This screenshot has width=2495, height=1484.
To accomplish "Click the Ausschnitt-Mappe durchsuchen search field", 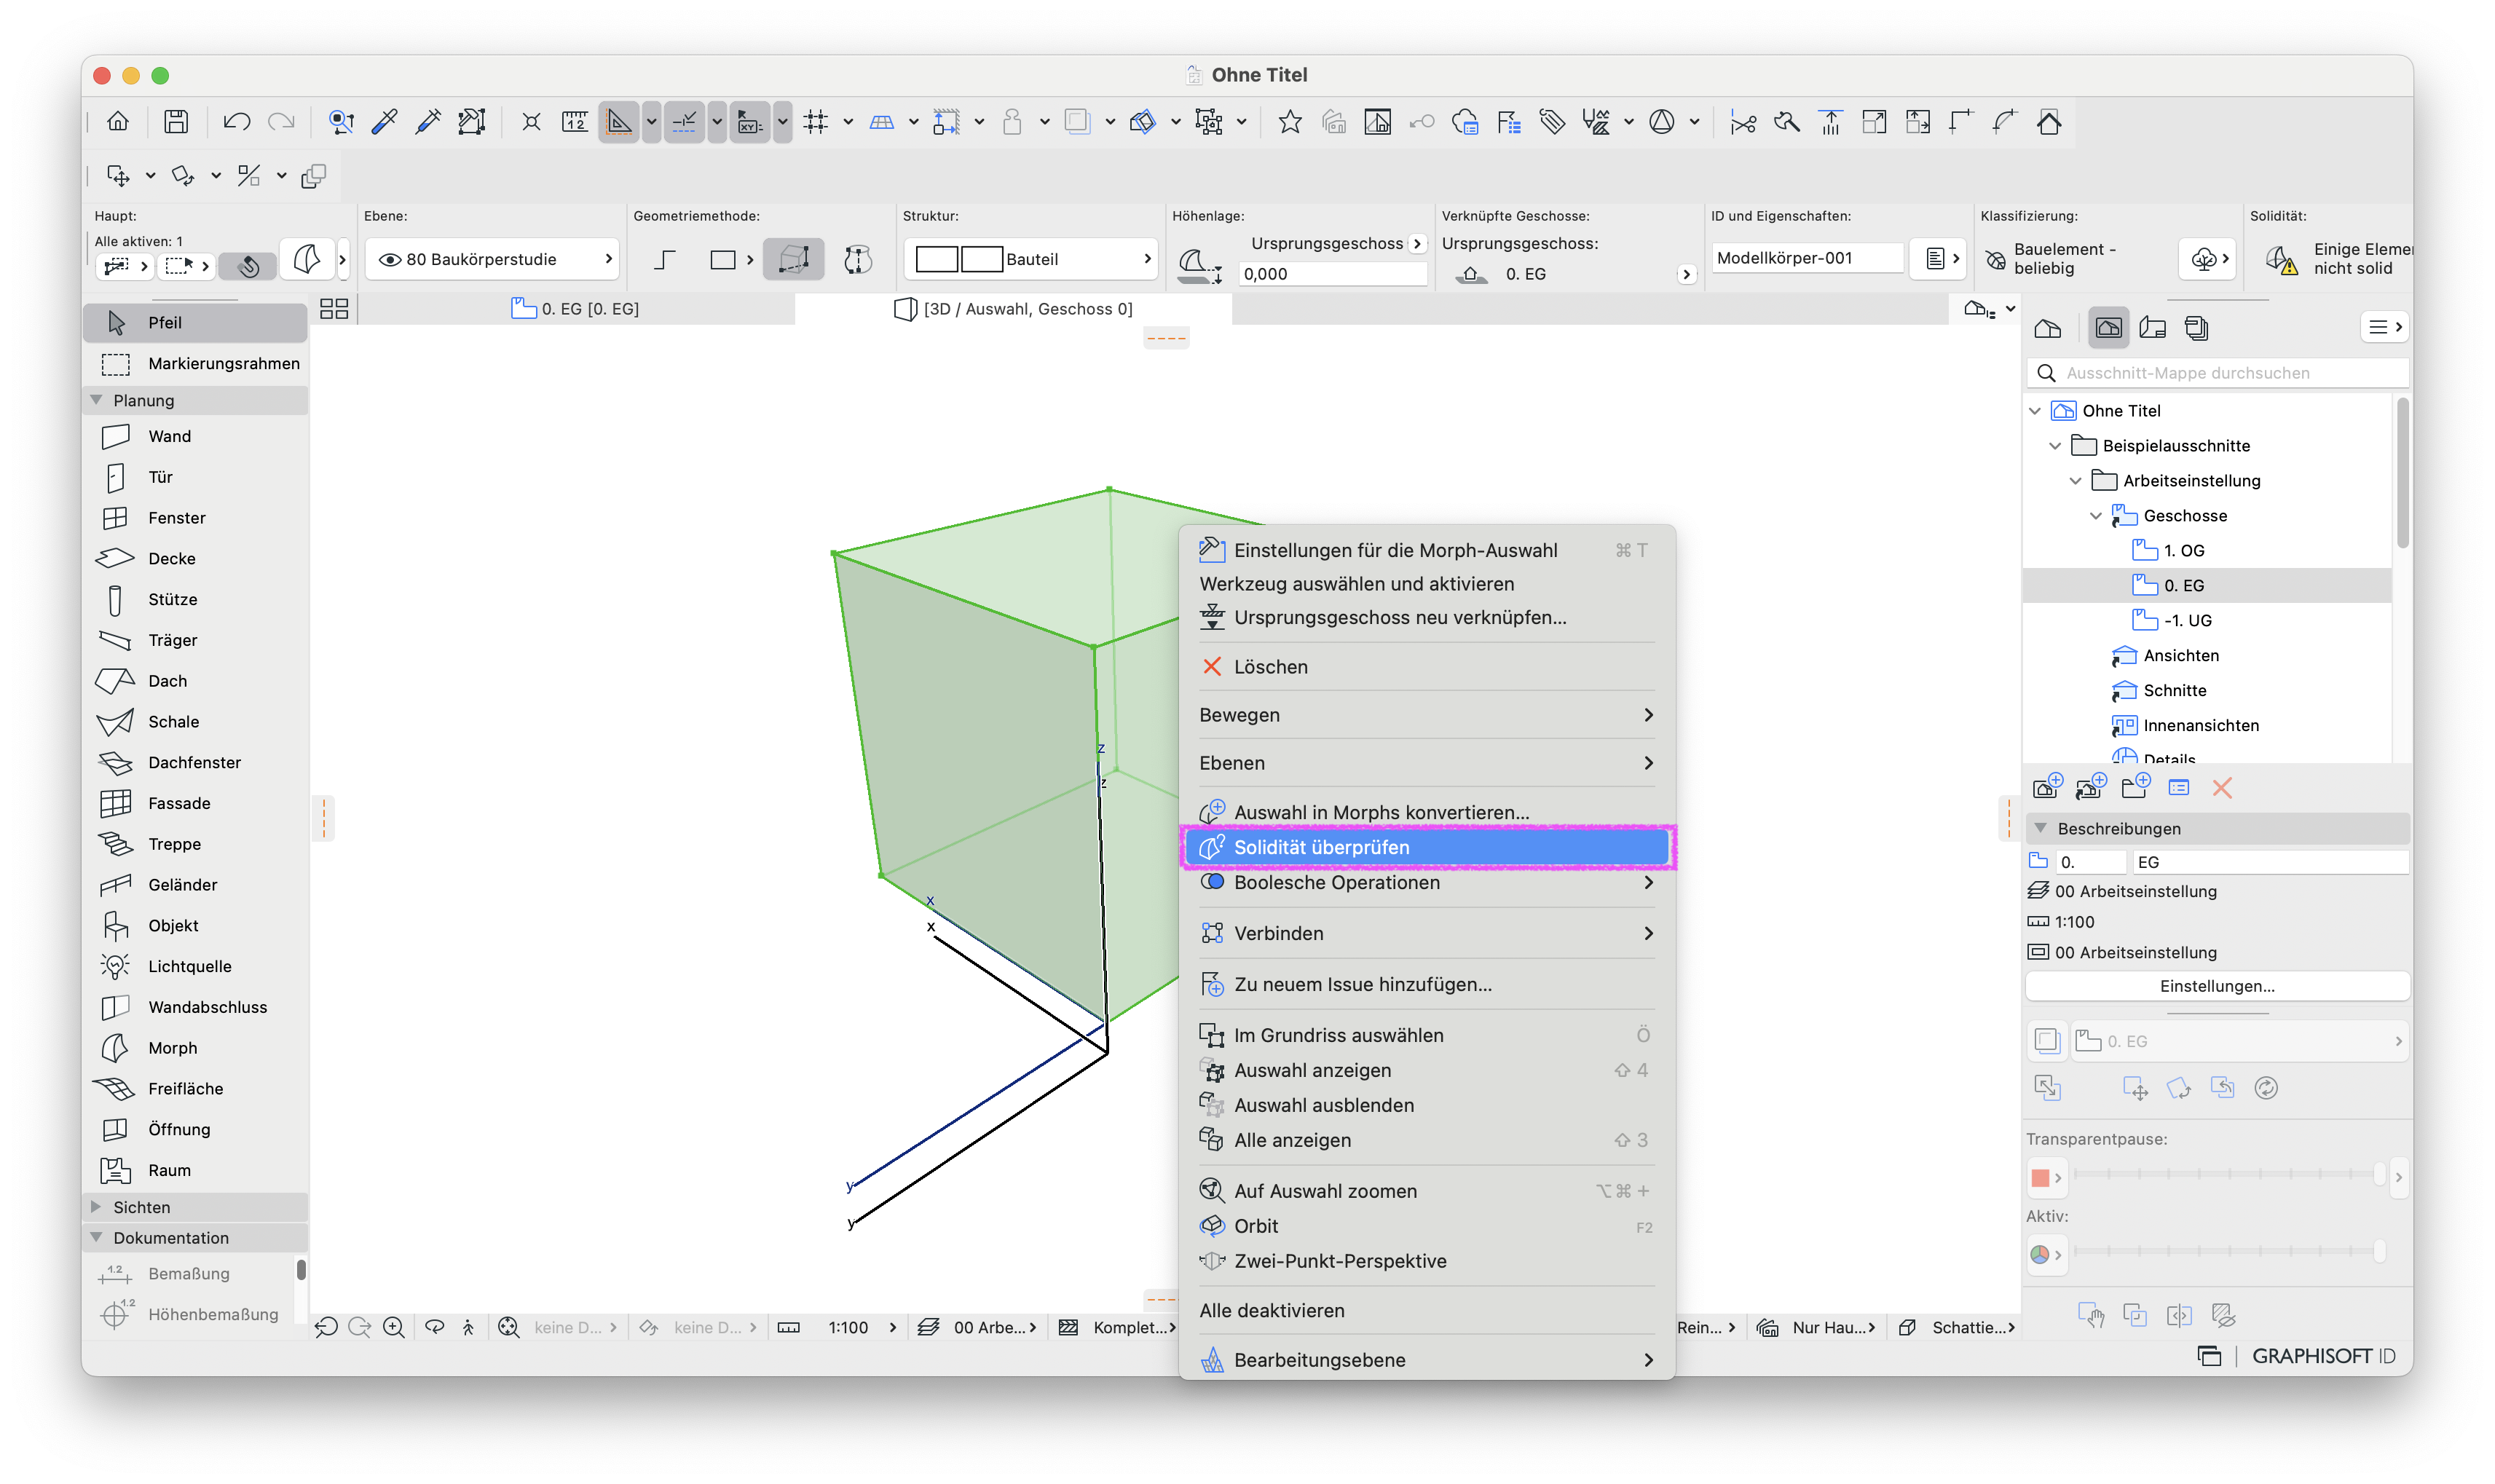I will (x=2218, y=373).
